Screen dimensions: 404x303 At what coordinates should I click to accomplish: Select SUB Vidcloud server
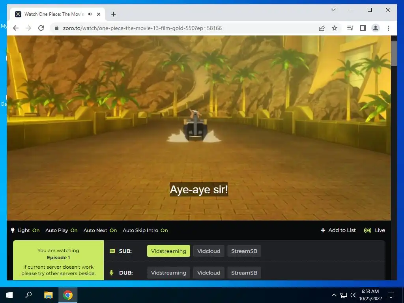[x=209, y=251]
